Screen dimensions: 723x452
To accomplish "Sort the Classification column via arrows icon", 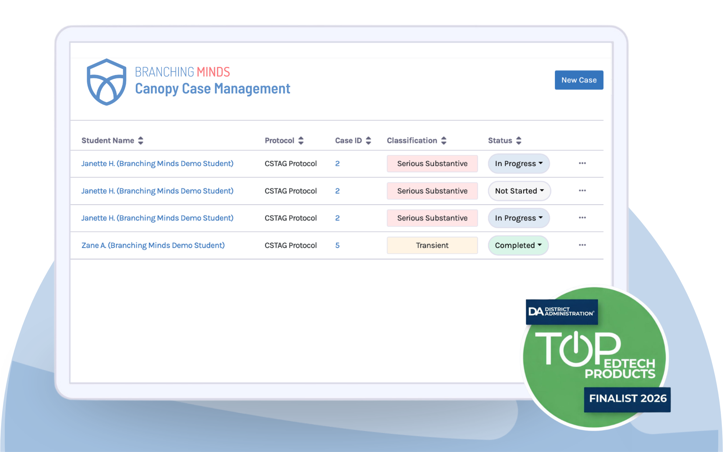I will (444, 140).
